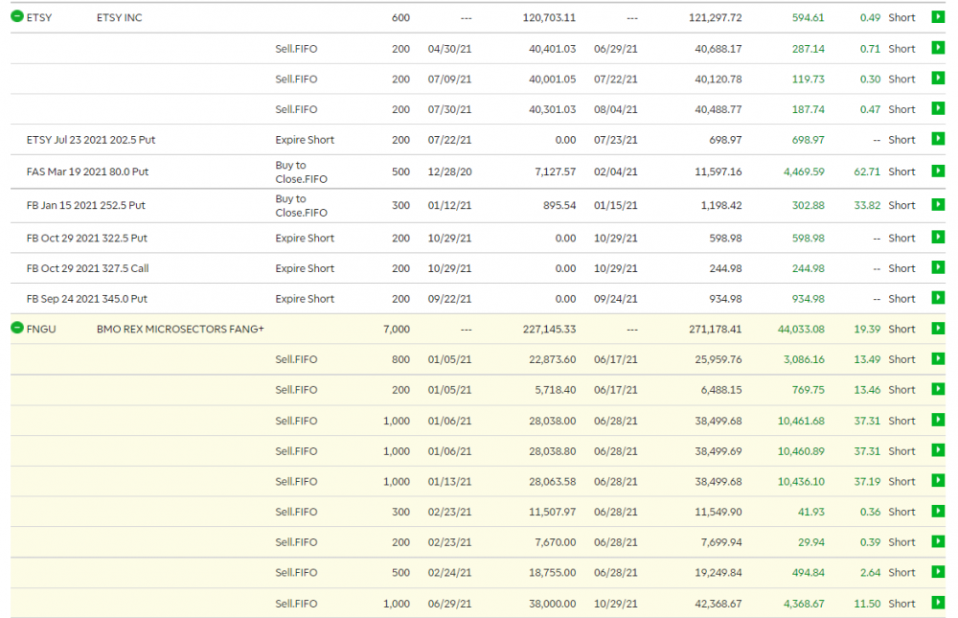
Task: Collapse the FNGU position group
Action: click(16, 329)
